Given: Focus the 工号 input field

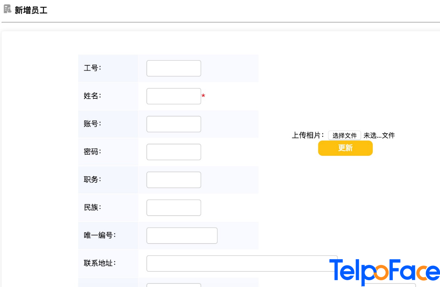Looking at the screenshot, I should [x=174, y=68].
